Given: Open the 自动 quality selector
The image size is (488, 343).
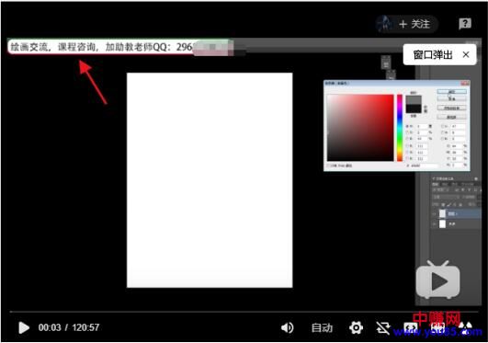Looking at the screenshot, I should coord(323,327).
